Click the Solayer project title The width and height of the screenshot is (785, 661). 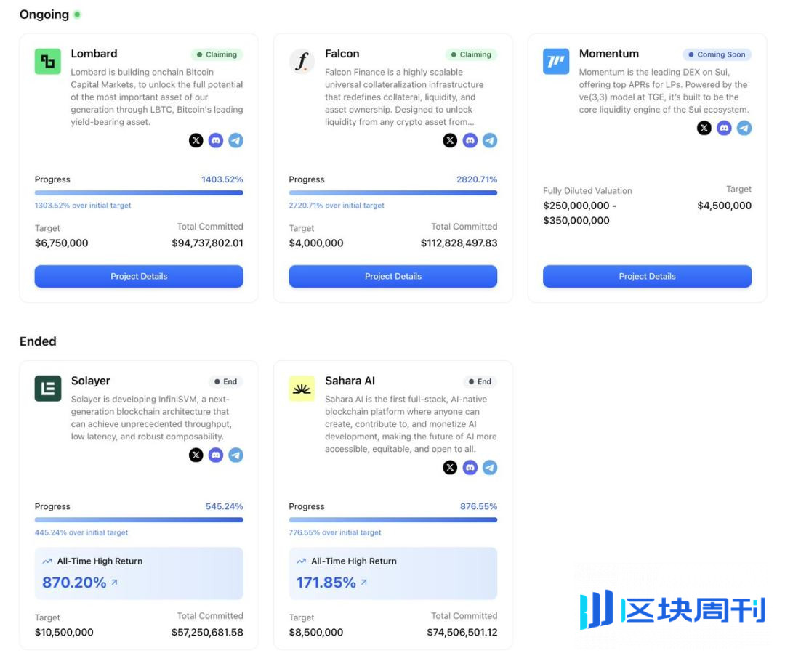tap(91, 381)
